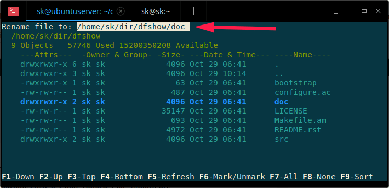The height and width of the screenshot is (188, 389).
Task: Select the README.rst file
Action: pyautogui.click(x=298, y=130)
